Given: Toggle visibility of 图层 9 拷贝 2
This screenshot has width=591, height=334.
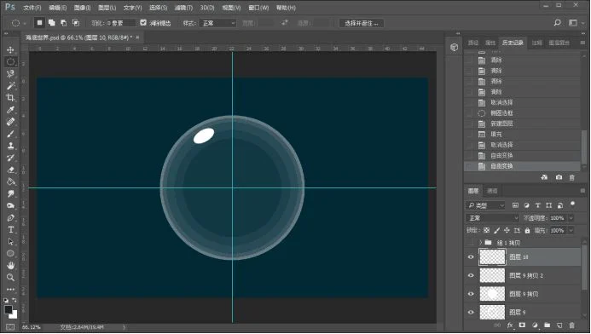Looking at the screenshot, I should tap(471, 275).
